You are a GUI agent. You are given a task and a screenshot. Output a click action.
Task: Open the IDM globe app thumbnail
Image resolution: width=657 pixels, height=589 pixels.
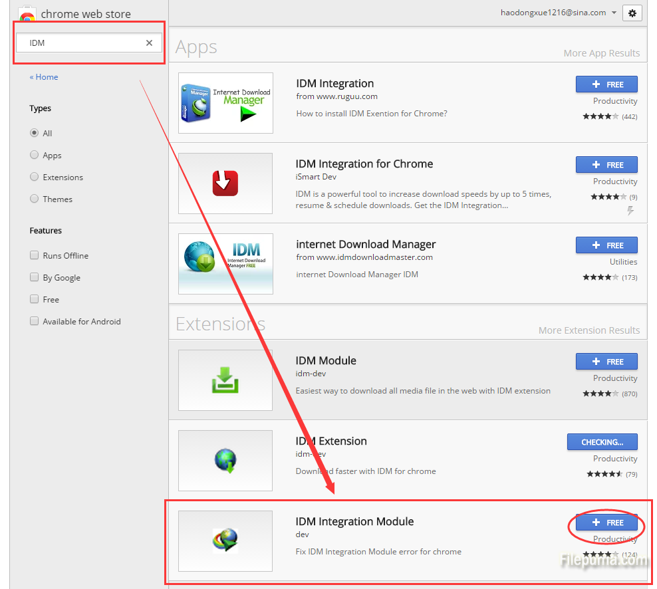[225, 263]
